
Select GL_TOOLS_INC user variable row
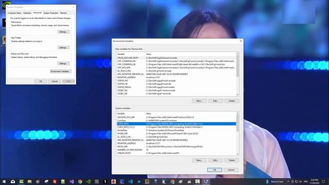176,71
